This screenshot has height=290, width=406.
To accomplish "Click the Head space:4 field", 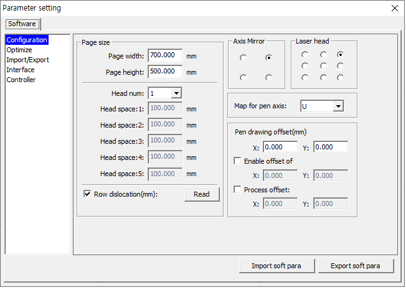I will 165,157.
